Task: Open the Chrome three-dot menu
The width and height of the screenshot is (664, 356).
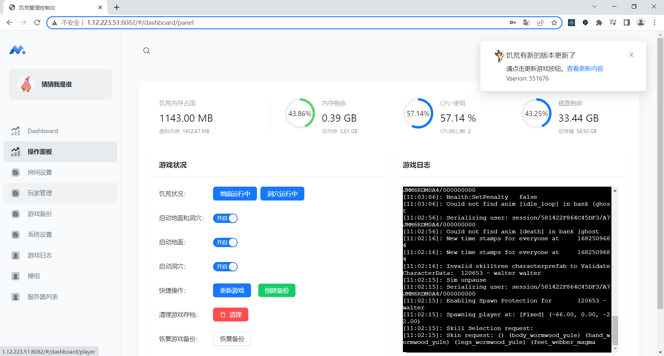Action: point(654,22)
